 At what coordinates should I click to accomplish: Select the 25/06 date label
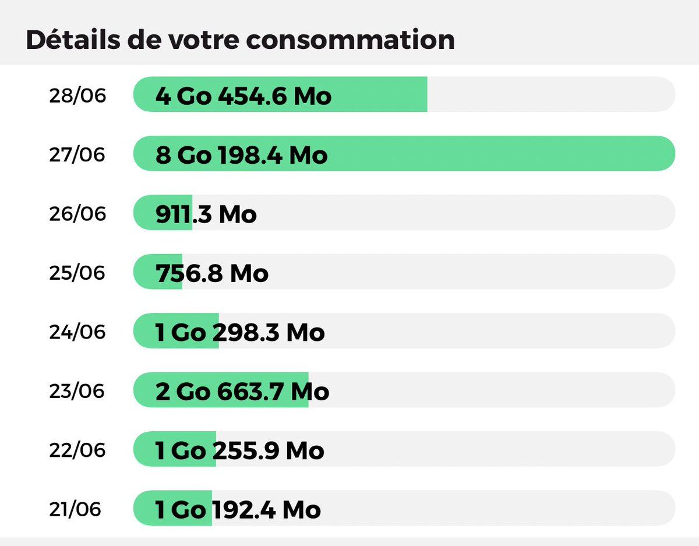point(77,272)
